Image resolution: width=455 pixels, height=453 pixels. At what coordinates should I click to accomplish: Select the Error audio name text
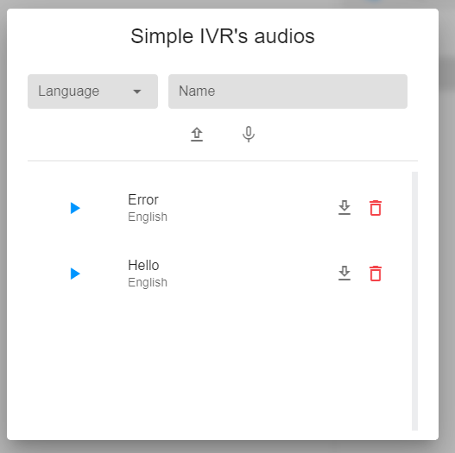pos(143,199)
